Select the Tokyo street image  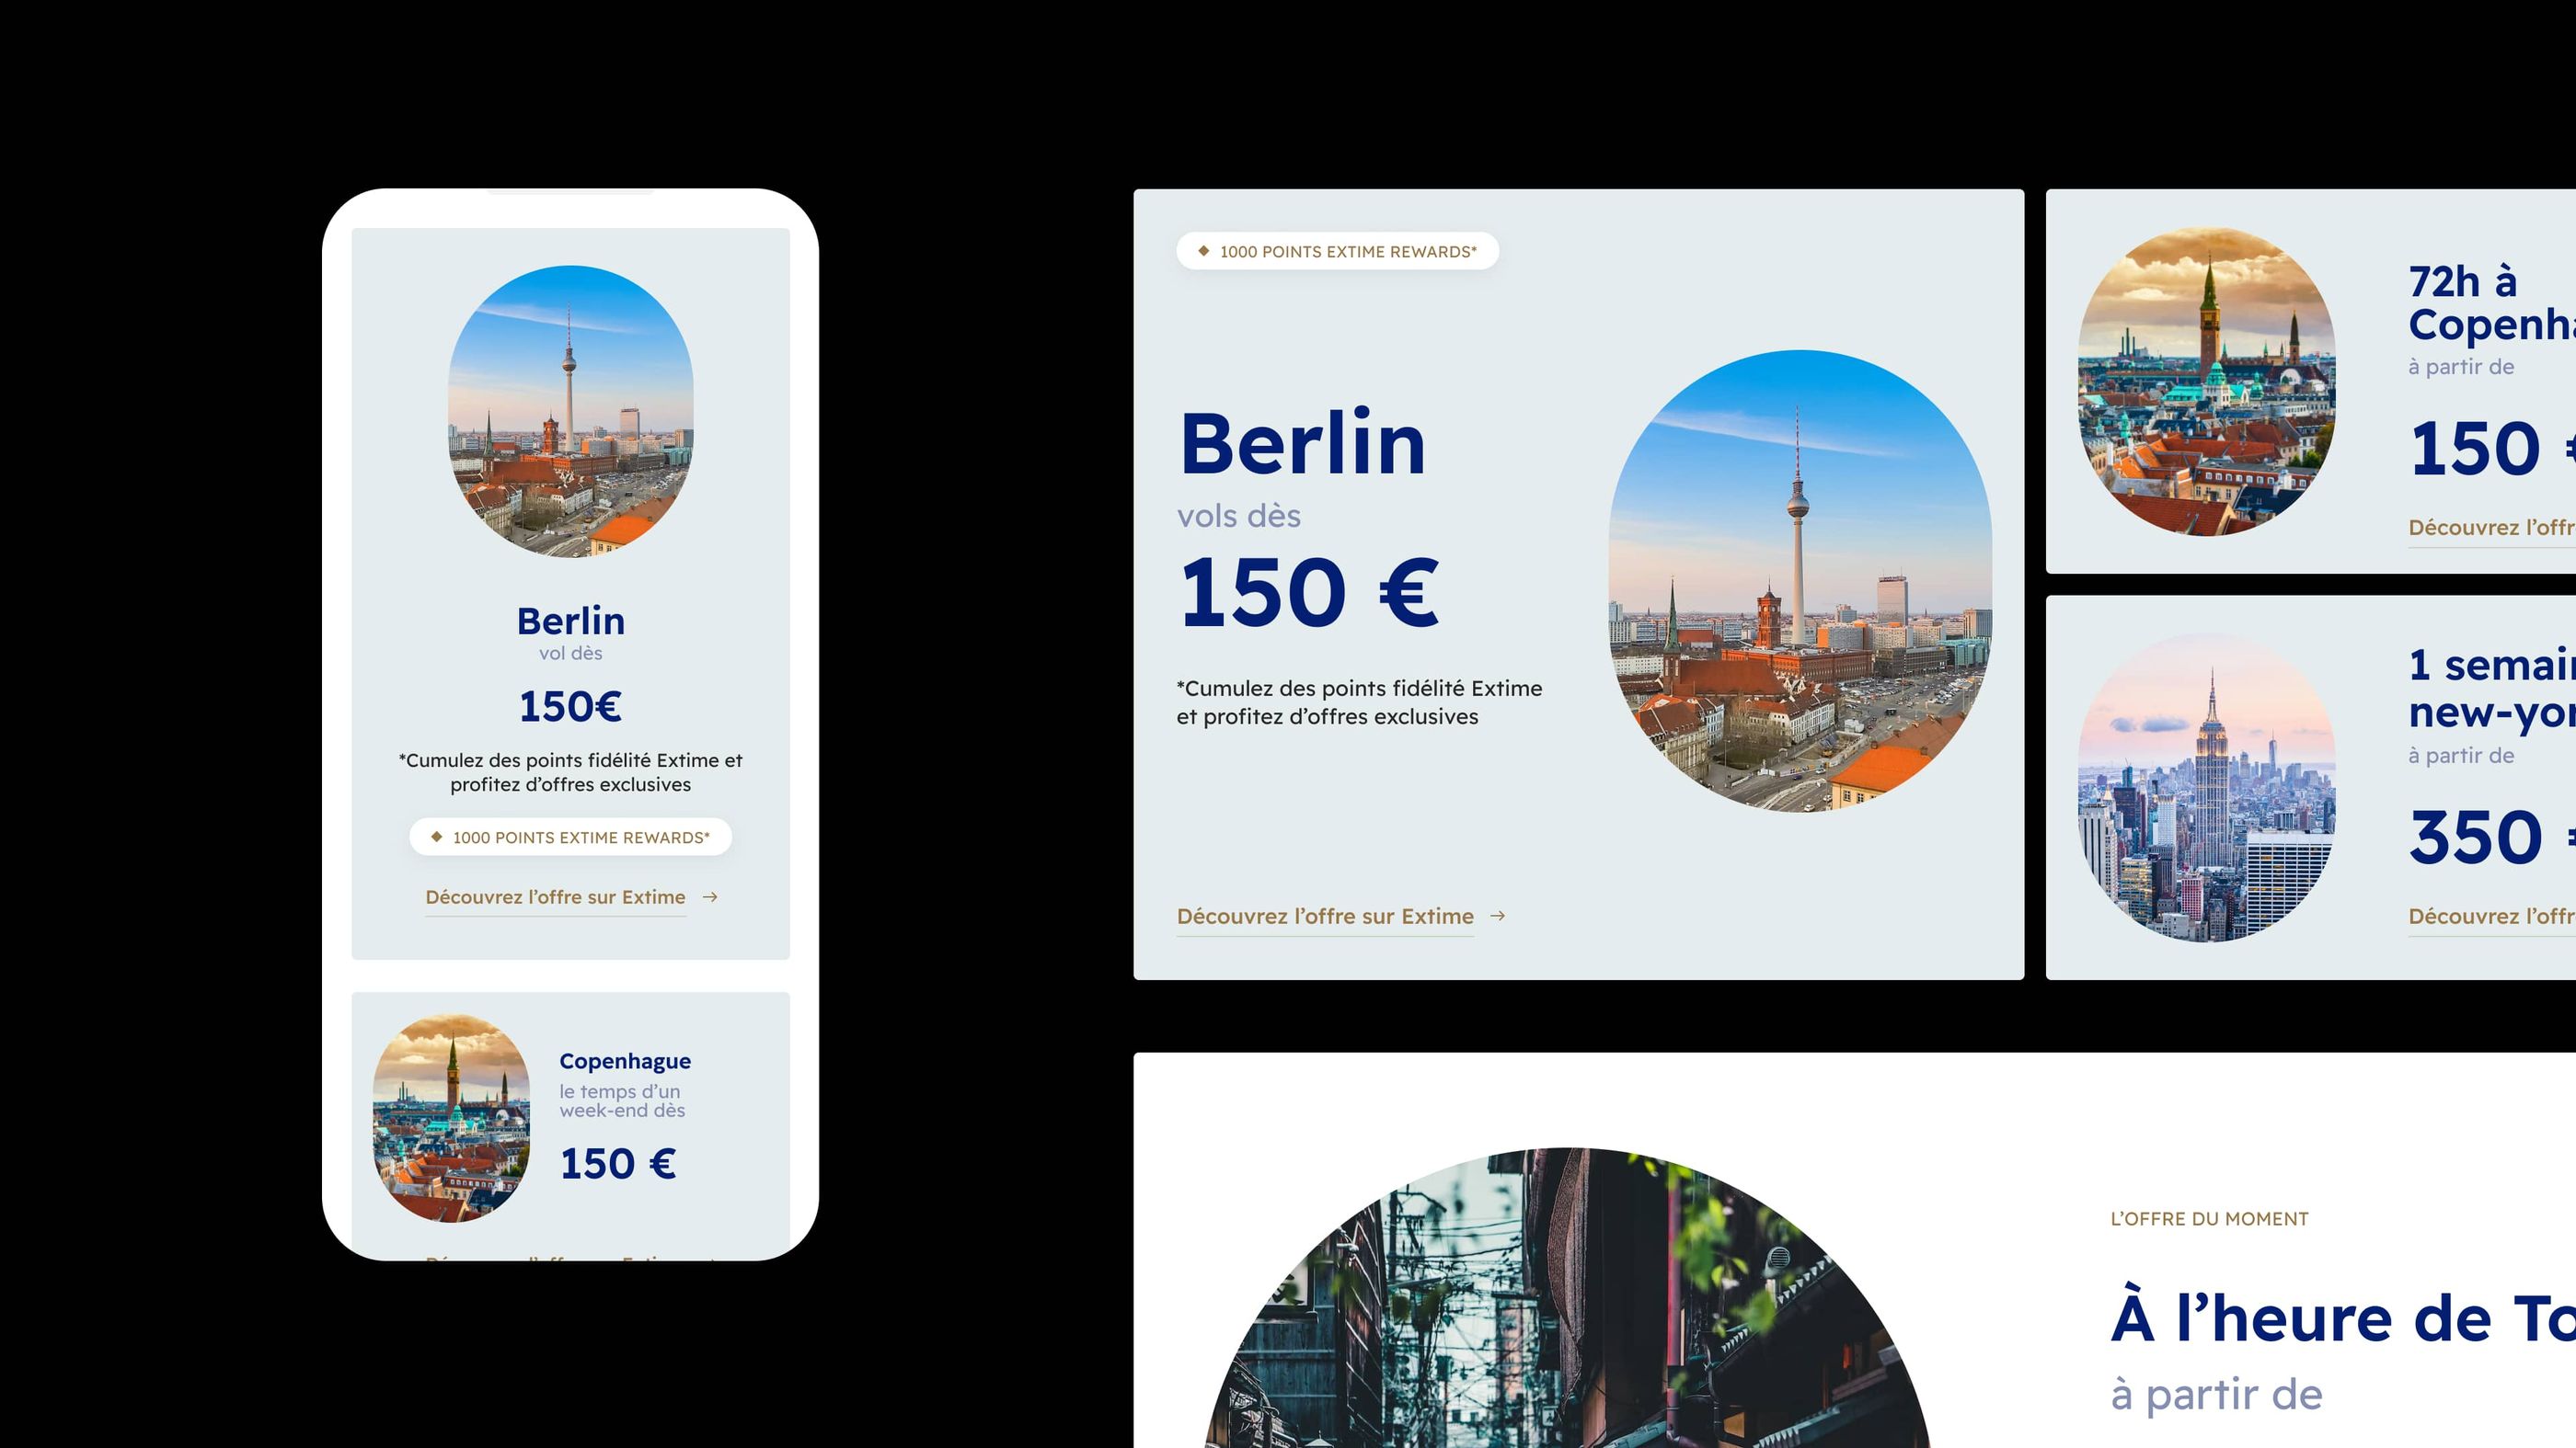click(x=1568, y=1298)
